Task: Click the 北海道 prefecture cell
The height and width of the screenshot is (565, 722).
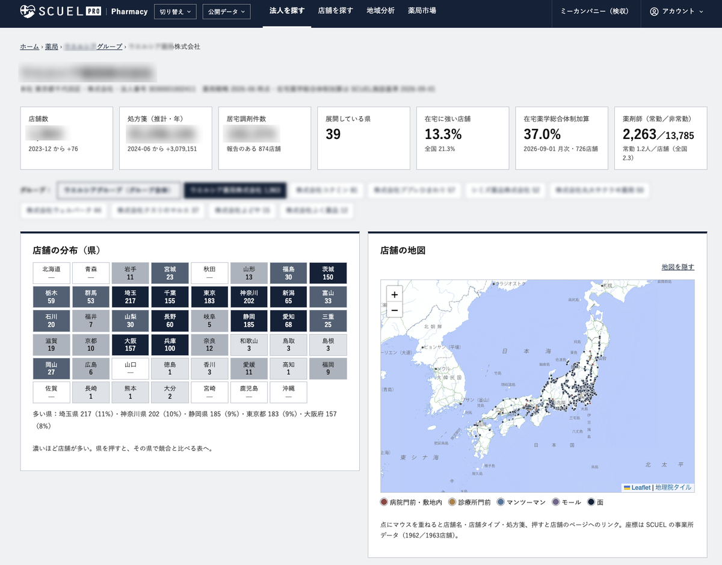Action: (52, 273)
